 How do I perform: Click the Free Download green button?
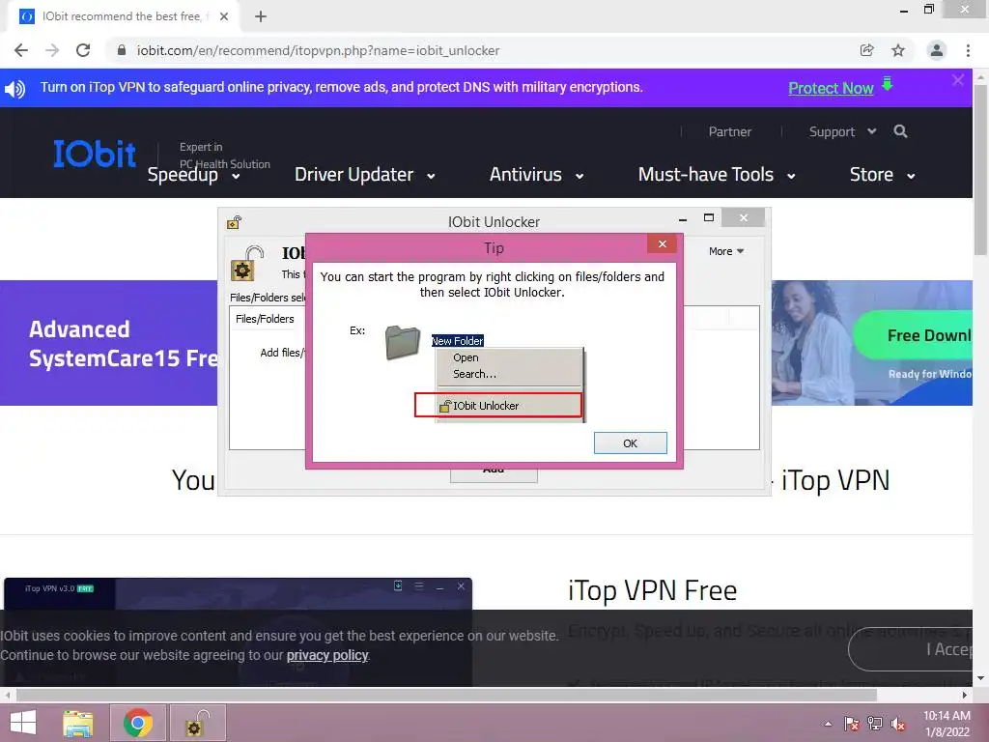[x=912, y=335]
